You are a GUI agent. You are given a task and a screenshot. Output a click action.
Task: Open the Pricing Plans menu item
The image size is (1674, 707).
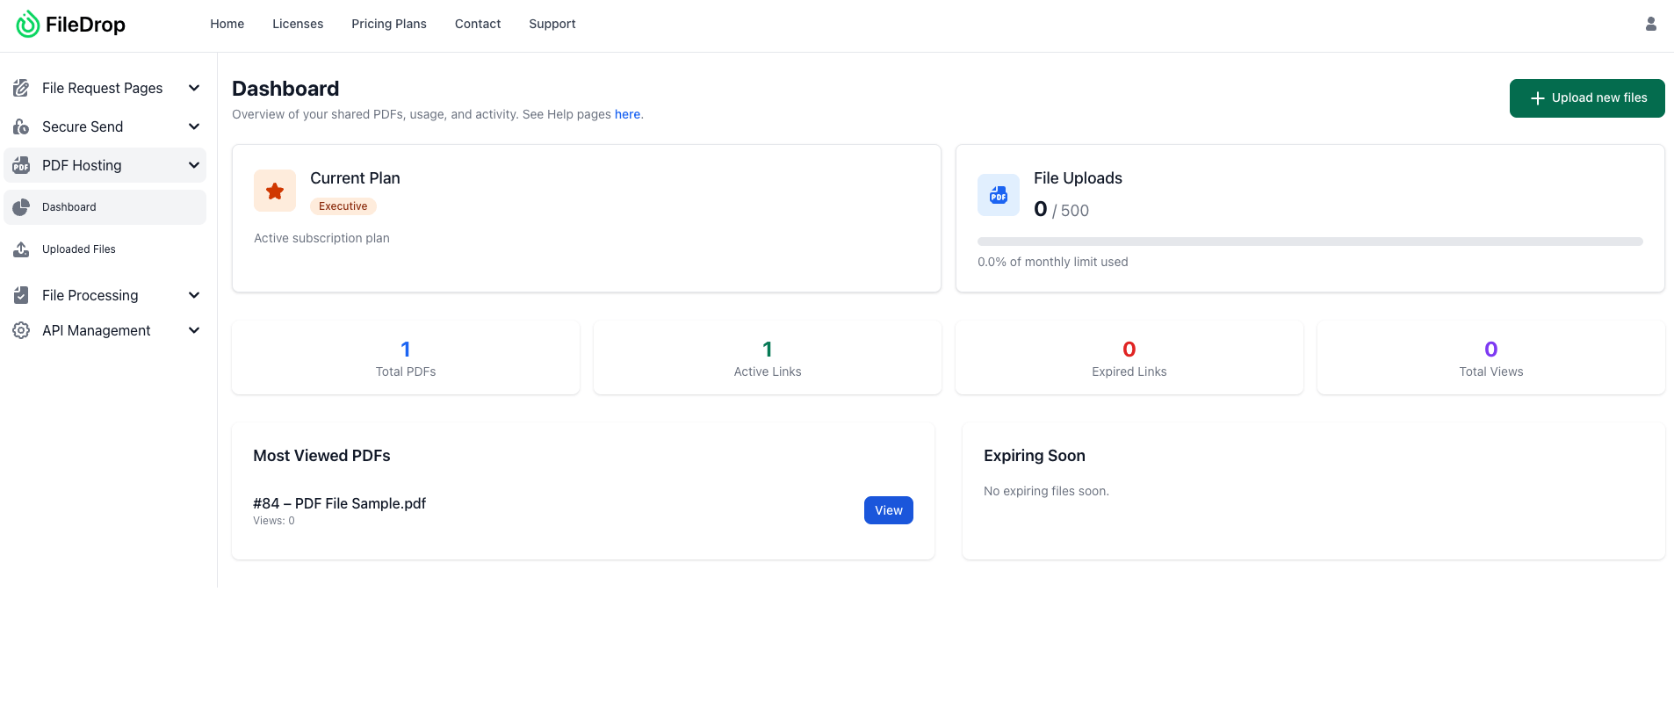pyautogui.click(x=389, y=24)
